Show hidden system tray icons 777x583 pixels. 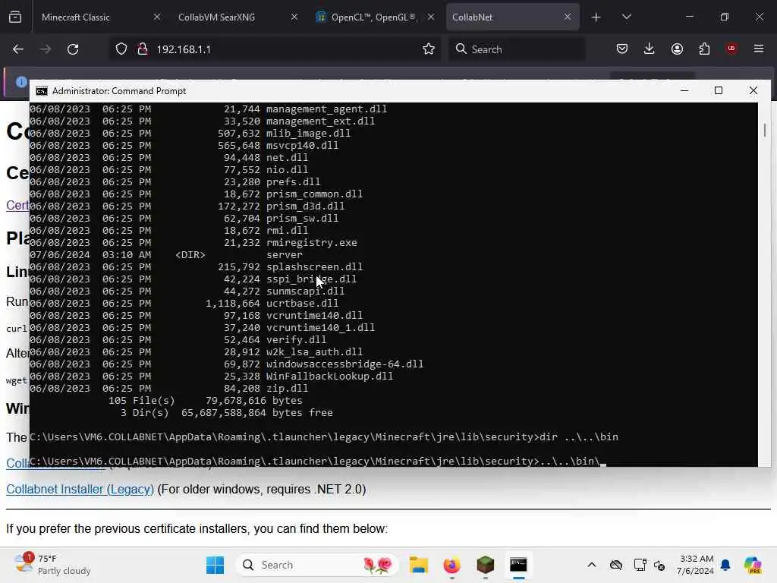(x=592, y=565)
